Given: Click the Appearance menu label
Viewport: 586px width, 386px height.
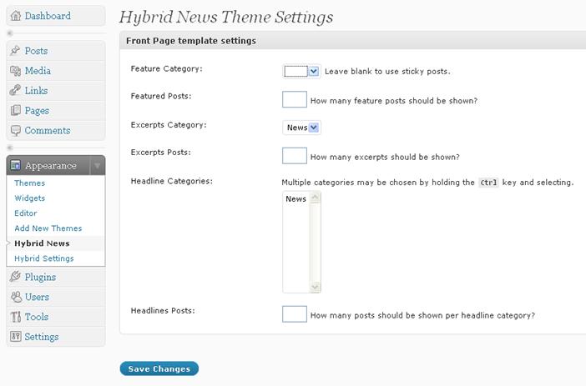Looking at the screenshot, I should click(x=51, y=165).
